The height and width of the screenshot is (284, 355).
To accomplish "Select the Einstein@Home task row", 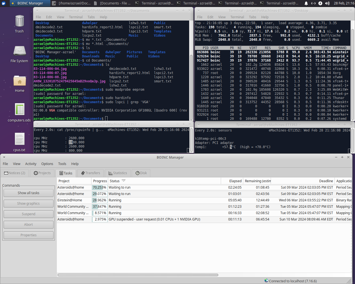I will pyautogui.click(x=204, y=200).
